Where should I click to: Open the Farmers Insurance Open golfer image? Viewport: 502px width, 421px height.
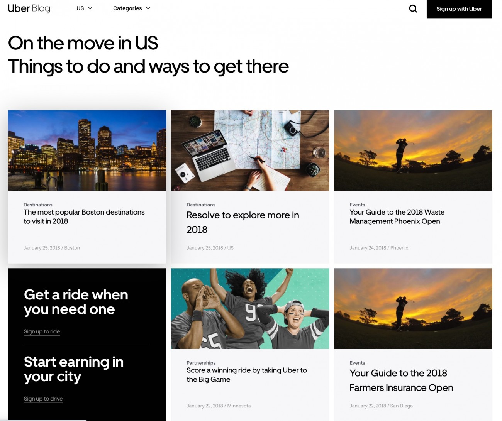[413, 309]
